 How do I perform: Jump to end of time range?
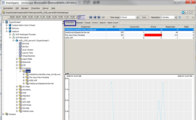click(x=103, y=17)
